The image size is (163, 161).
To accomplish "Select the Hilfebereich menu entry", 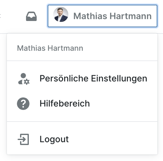I will (x=82, y=104).
